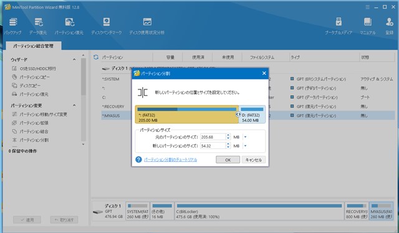Select C:(BitLocker) block in disk map
399x233 pixels.
[x=259, y=211]
